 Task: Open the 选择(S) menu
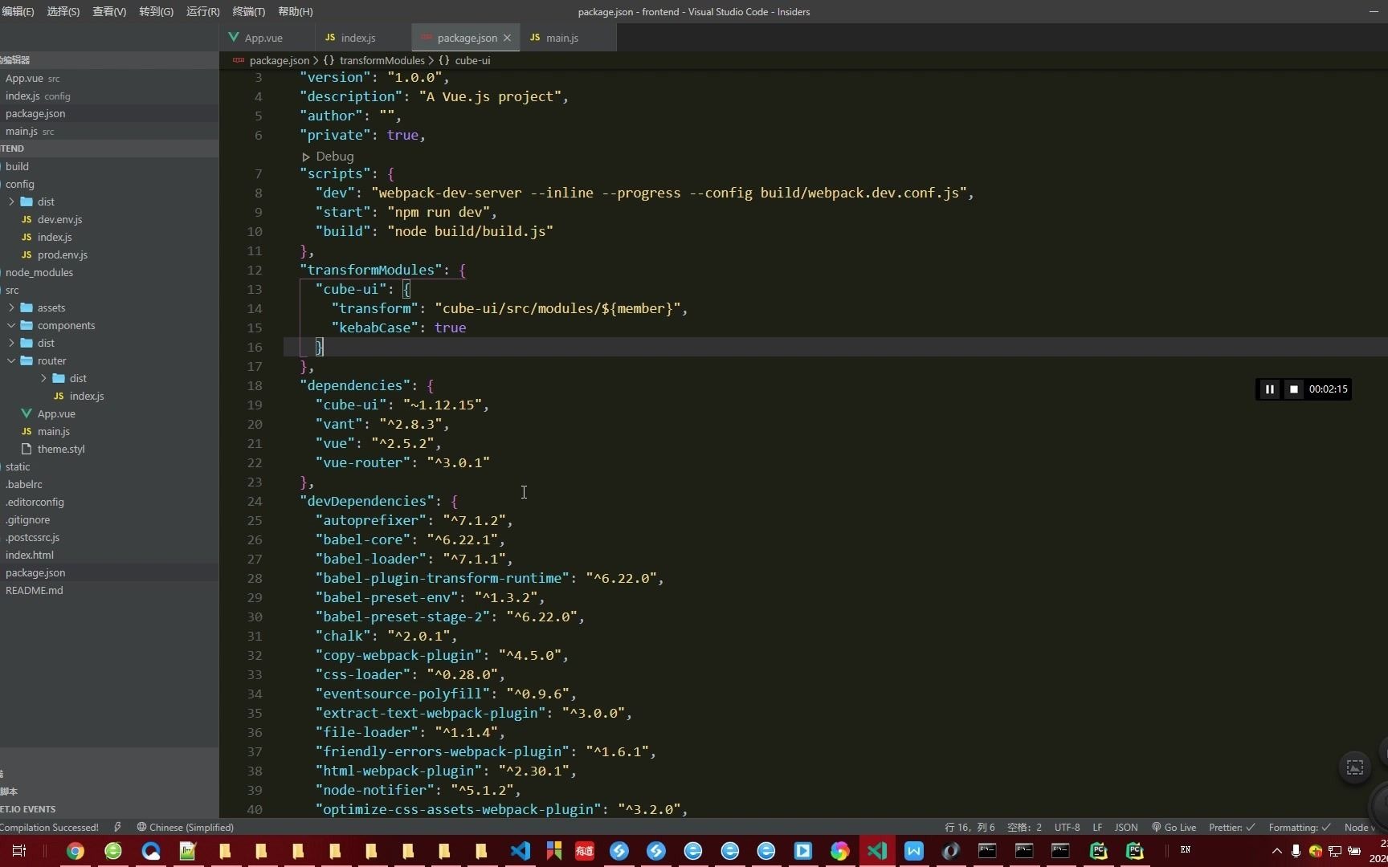coord(63,11)
